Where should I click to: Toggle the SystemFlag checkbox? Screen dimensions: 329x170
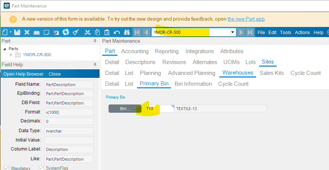click(41, 168)
